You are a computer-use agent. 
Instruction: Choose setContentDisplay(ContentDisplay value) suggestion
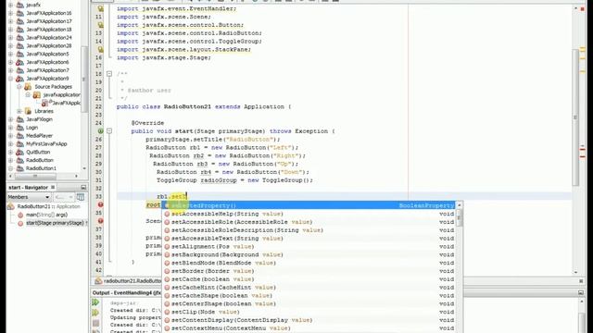[309, 320]
